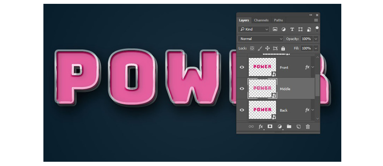
Task: Click scroll-up arrow of layers list
Action: tap(317, 57)
